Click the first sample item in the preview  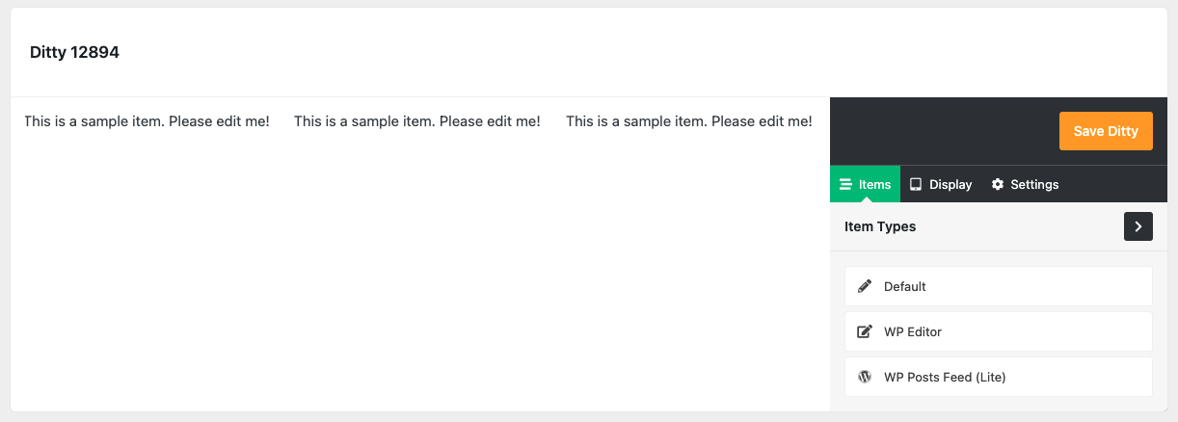(147, 121)
